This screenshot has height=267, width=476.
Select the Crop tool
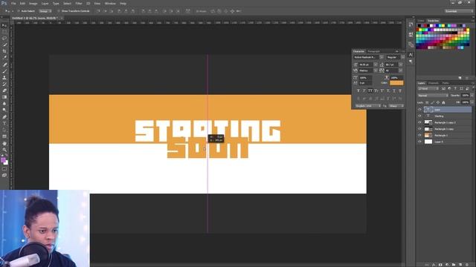coord(4,51)
